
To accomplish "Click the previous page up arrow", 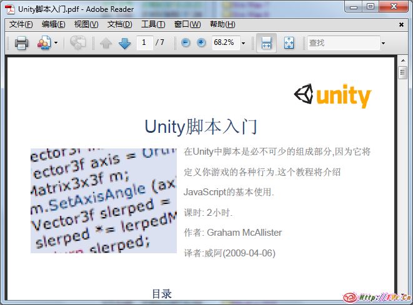I will pos(106,43).
